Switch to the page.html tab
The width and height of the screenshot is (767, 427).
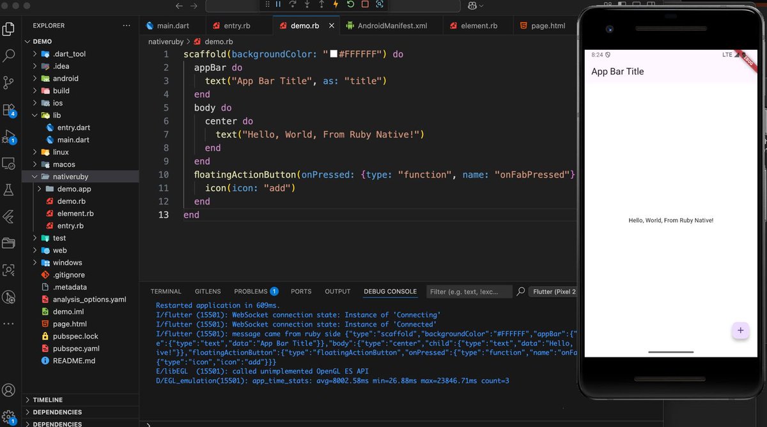click(x=547, y=26)
